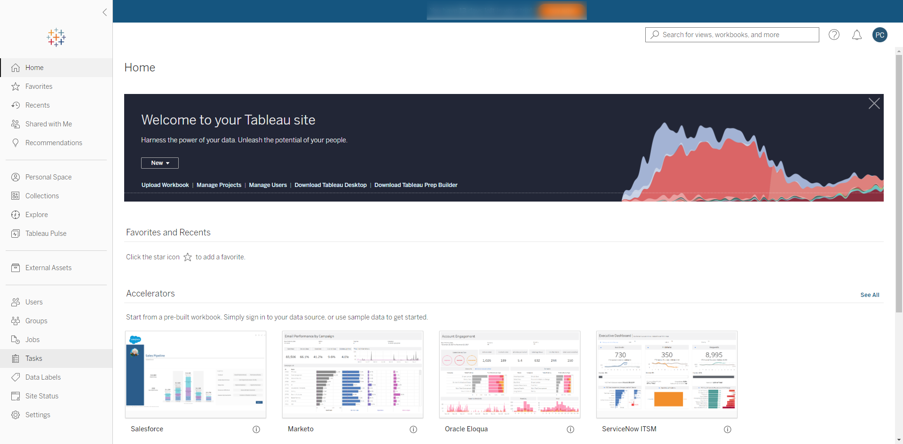Open Personal Space
The height and width of the screenshot is (444, 903).
point(56,177)
